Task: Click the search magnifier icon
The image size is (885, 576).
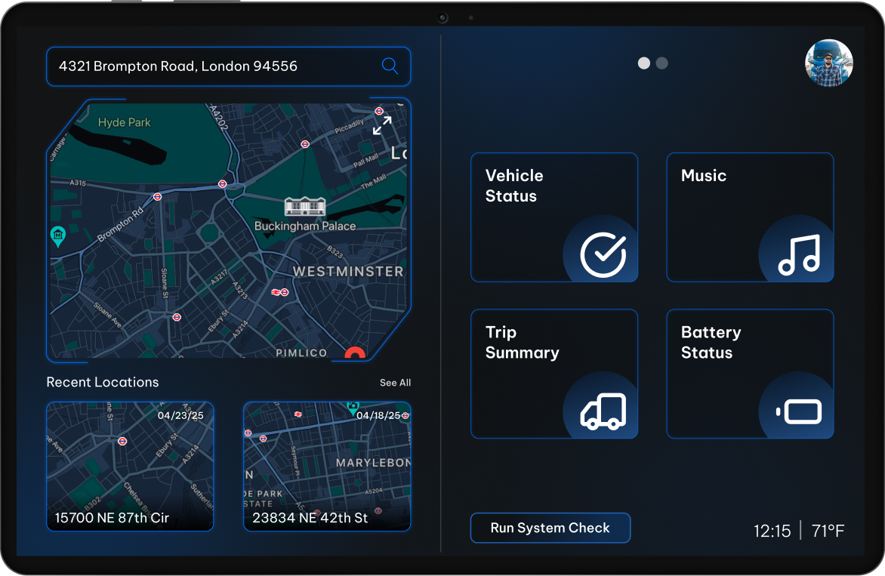Action: pos(390,66)
